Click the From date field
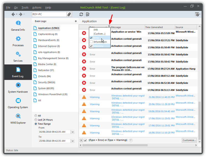 pyautogui.click(x=55, y=132)
